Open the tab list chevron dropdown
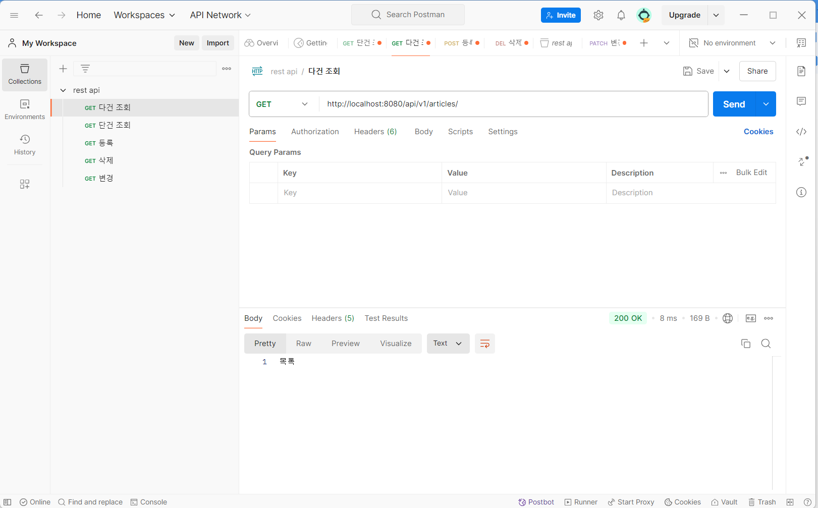 [667, 43]
